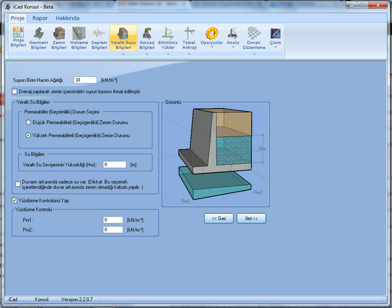Enable drenaj yapılarak su basıncı ihmal checkbox

(x=14, y=91)
